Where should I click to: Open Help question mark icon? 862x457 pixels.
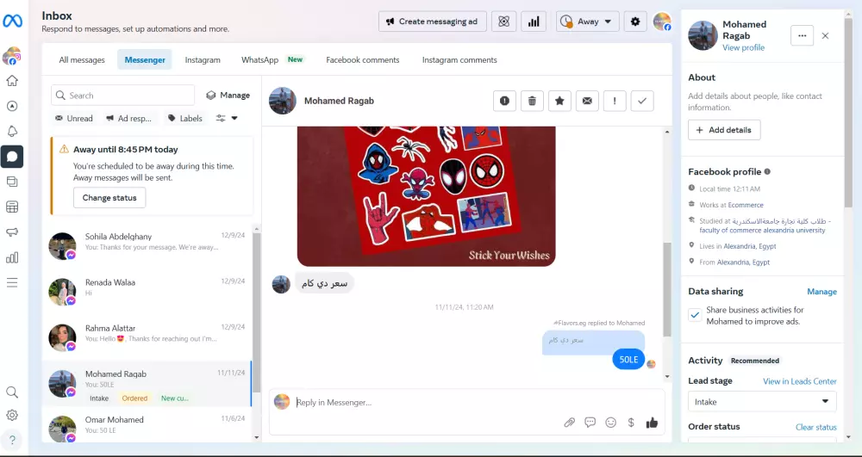pos(12,440)
